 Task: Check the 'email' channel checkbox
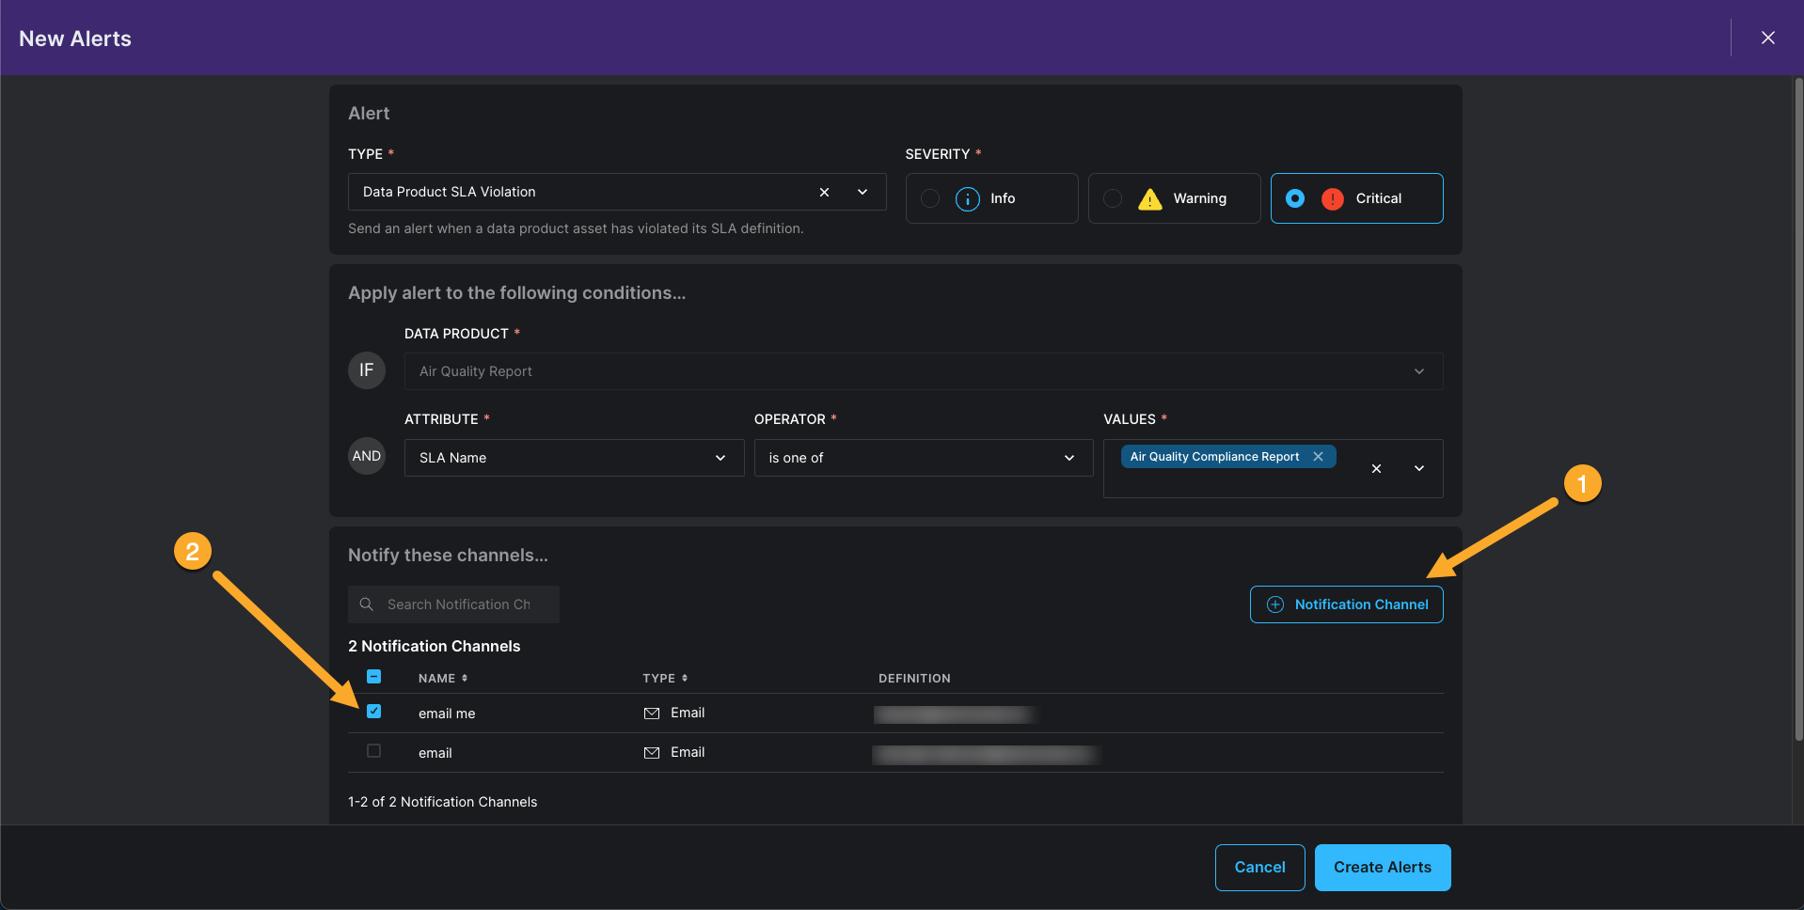pos(373,751)
